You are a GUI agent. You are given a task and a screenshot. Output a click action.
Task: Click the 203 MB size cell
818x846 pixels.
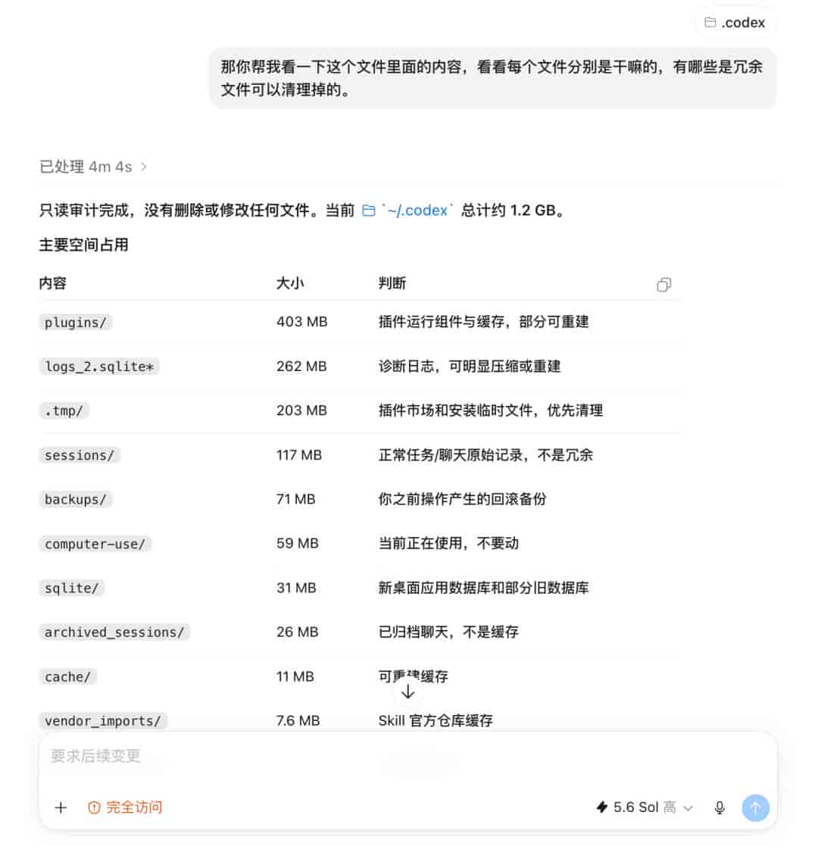pyautogui.click(x=301, y=411)
